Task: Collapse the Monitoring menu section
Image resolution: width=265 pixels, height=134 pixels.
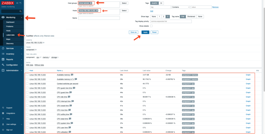Action: pyautogui.click(x=22, y=18)
